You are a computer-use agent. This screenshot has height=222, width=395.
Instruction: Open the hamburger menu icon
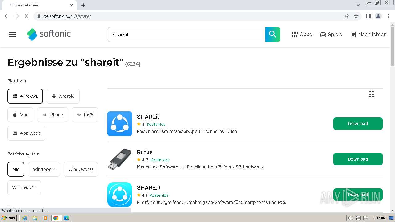[12, 35]
